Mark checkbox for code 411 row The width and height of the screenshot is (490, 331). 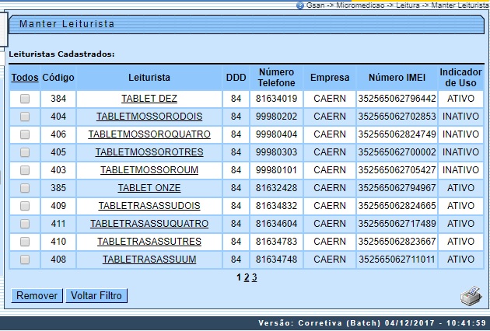(x=25, y=224)
